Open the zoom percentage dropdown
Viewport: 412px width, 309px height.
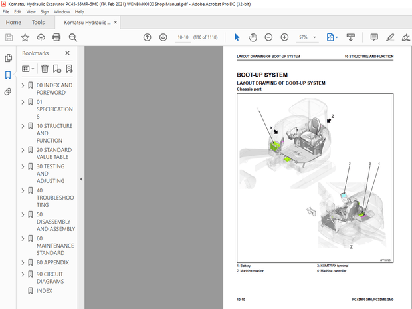click(314, 37)
